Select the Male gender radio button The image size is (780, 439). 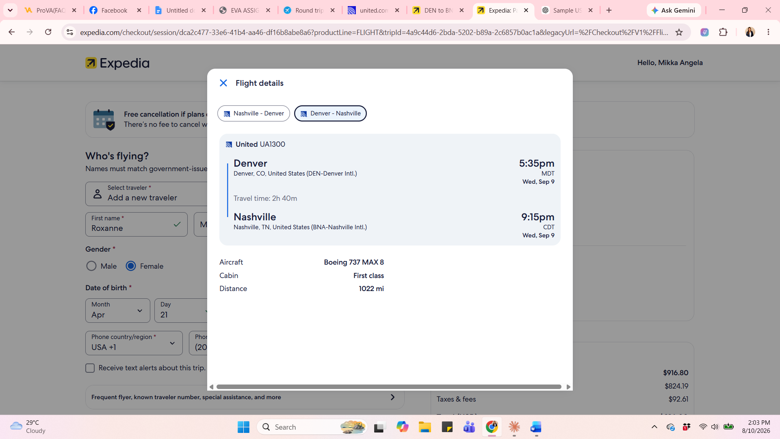point(91,266)
